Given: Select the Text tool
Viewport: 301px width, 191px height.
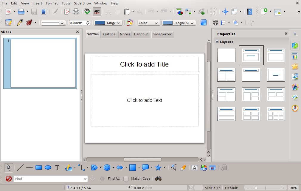Looking at the screenshot, I should click(57, 168).
